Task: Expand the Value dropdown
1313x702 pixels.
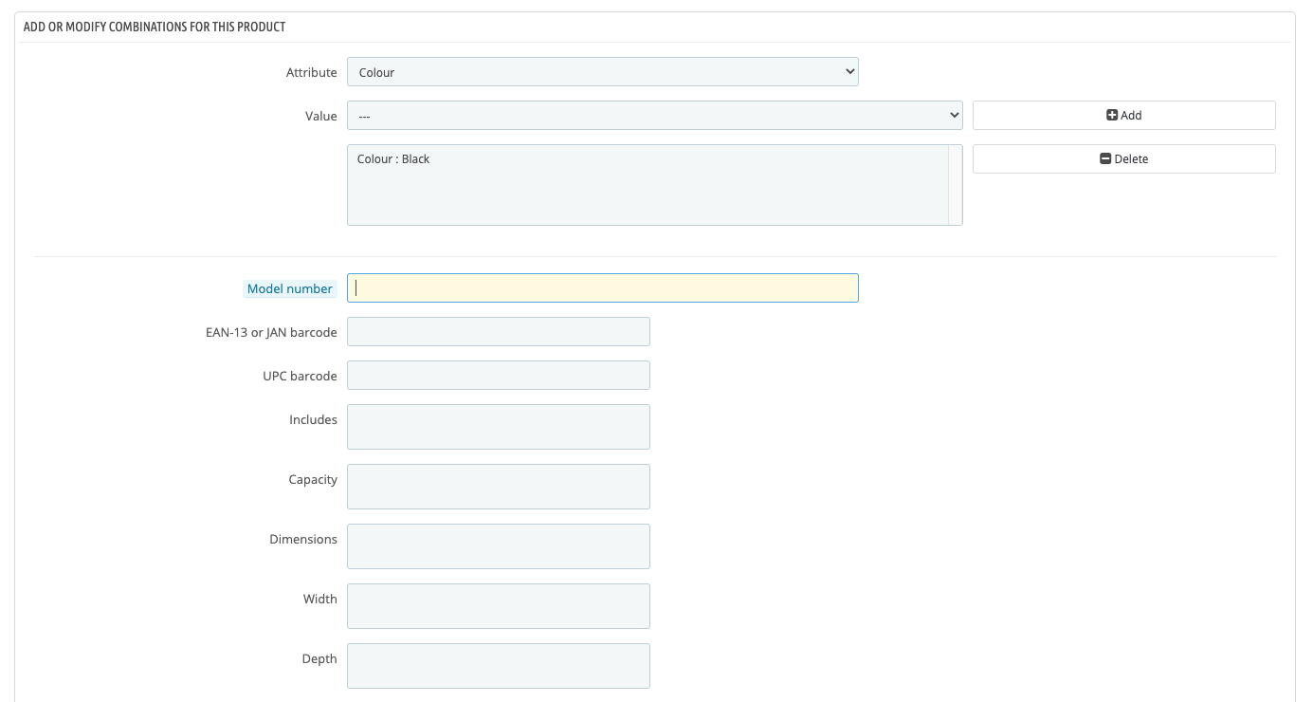Action: point(654,116)
